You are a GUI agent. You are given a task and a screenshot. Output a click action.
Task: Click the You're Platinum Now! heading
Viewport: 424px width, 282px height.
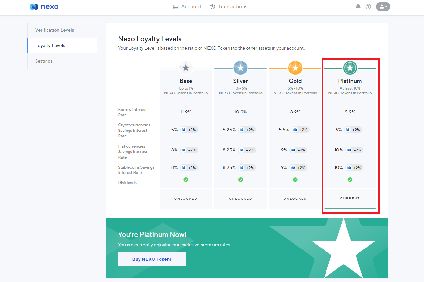coord(152,235)
